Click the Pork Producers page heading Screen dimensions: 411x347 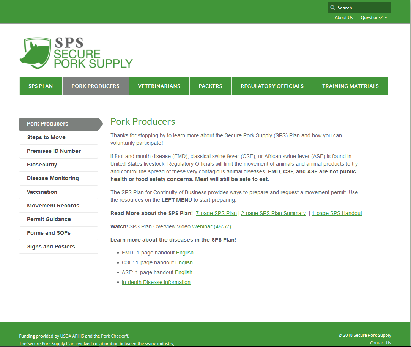point(143,121)
